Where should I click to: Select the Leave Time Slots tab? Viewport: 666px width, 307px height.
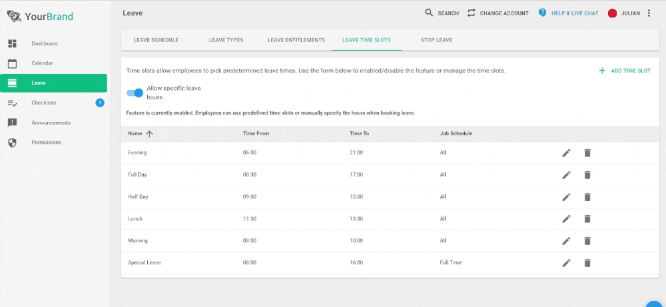(366, 40)
